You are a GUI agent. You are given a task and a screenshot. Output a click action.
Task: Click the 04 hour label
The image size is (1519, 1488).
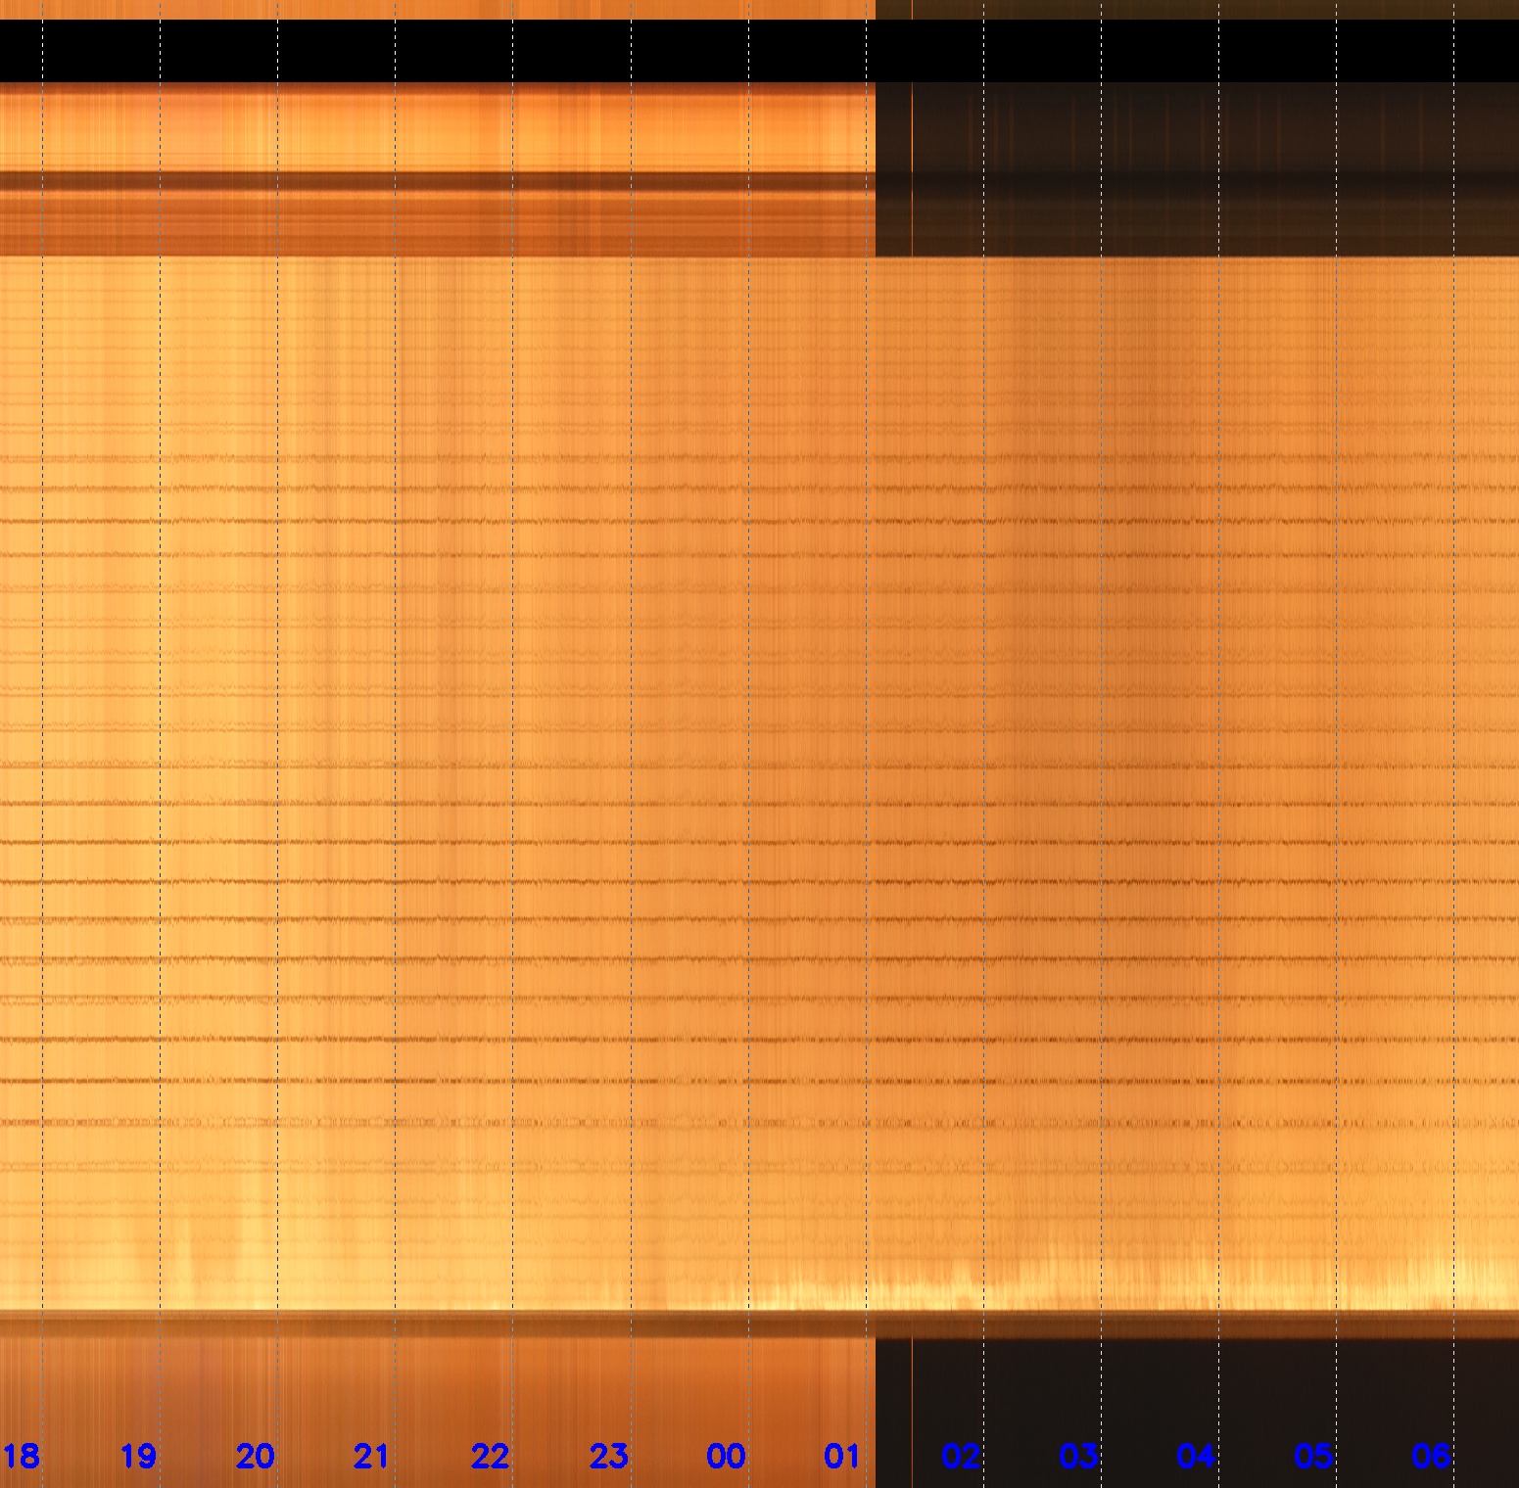(1196, 1456)
